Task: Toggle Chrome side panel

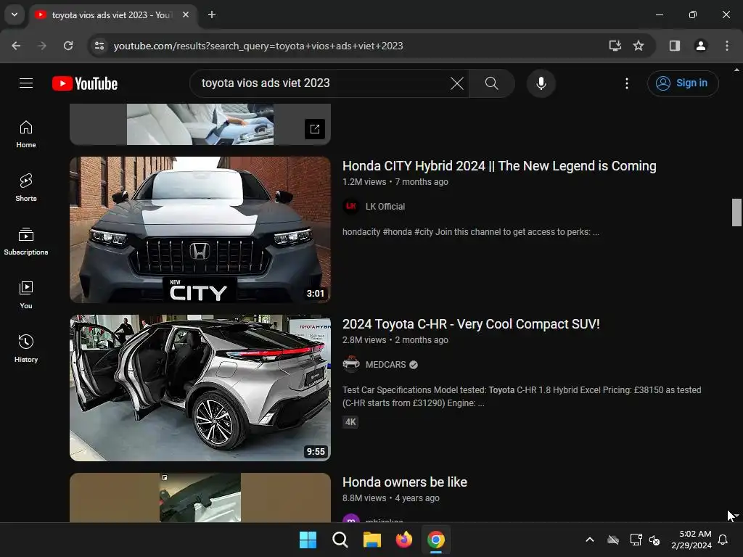Action: click(674, 46)
